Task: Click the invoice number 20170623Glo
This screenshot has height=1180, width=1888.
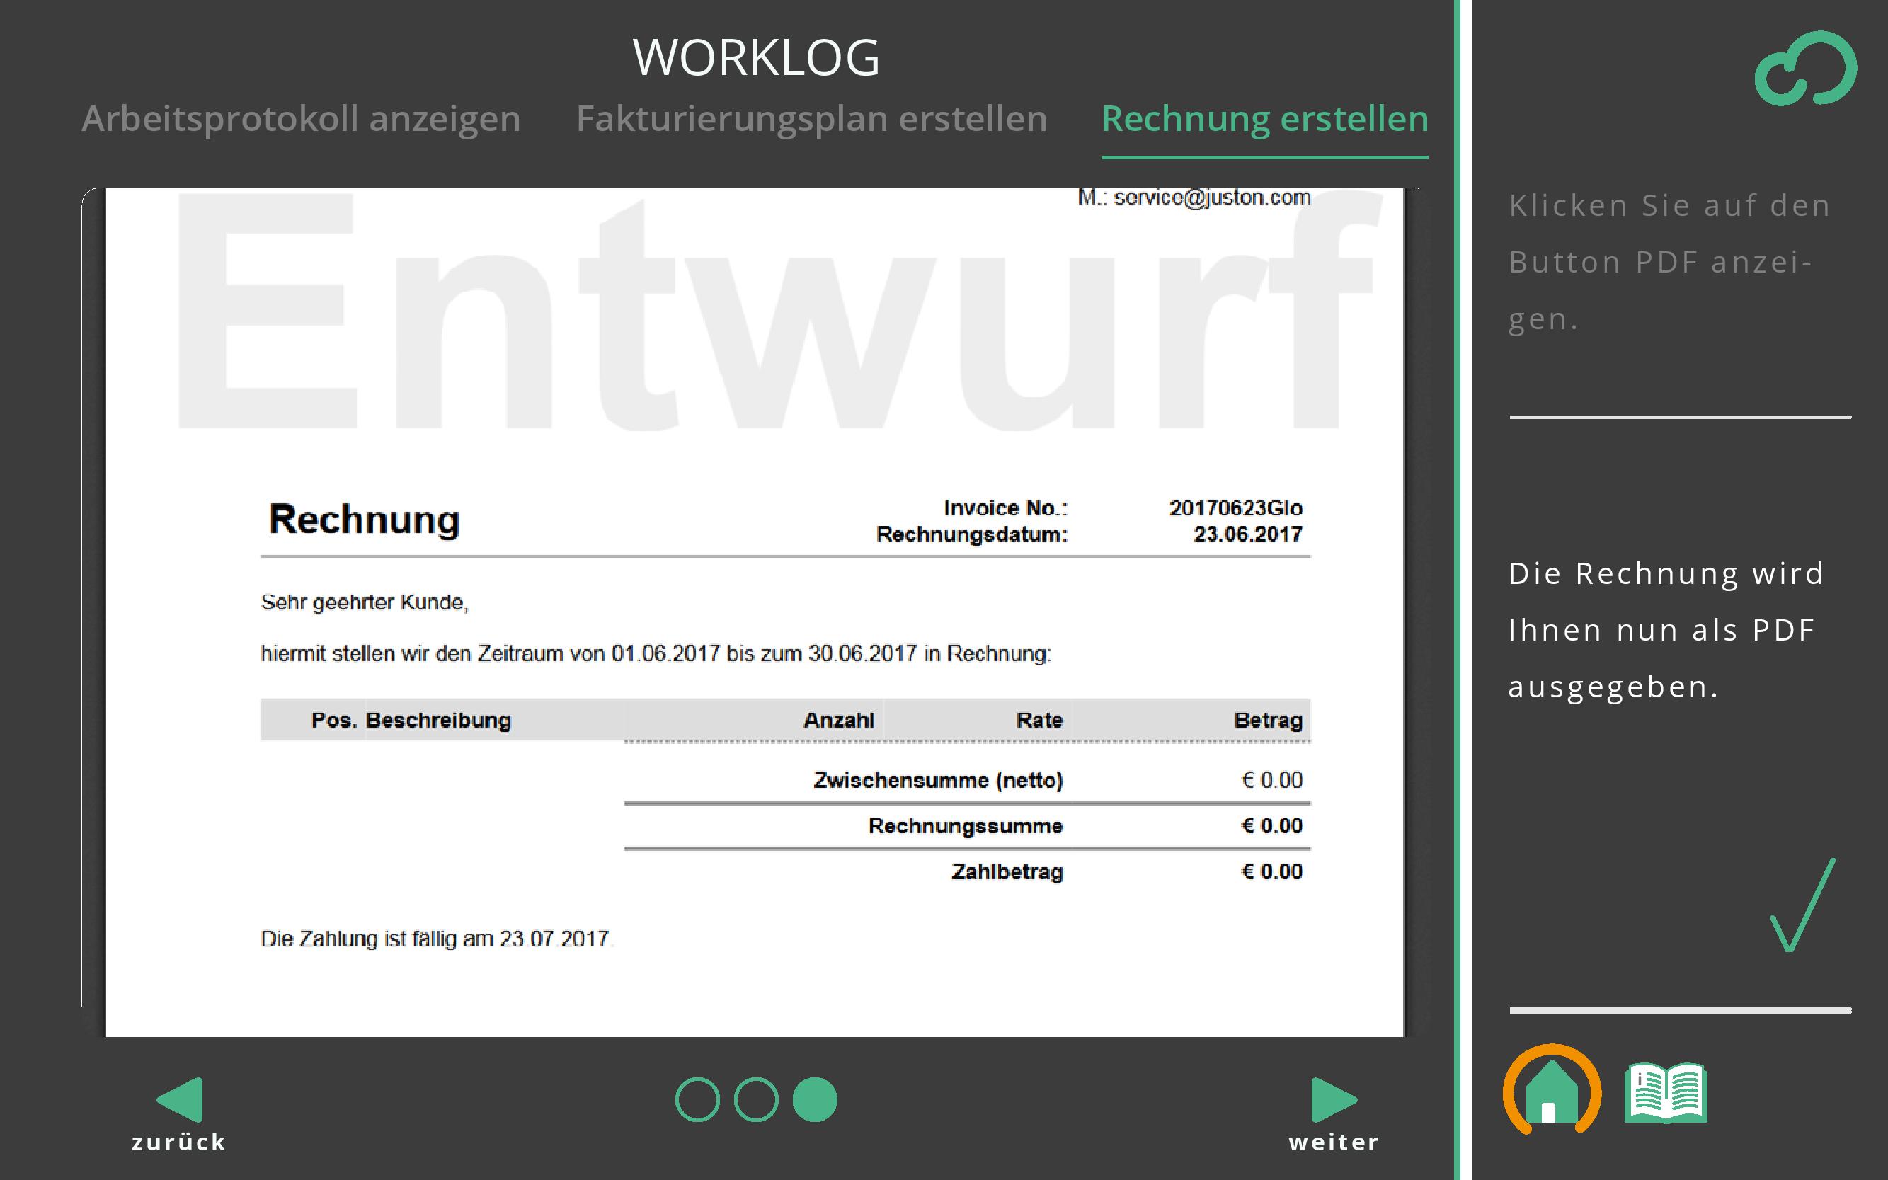Action: (x=1235, y=508)
